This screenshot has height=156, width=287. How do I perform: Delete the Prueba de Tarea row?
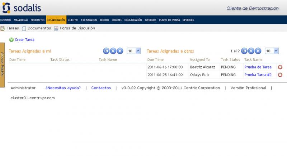click(280, 67)
